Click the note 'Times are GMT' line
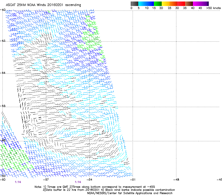The image size is (222, 195). point(95,187)
